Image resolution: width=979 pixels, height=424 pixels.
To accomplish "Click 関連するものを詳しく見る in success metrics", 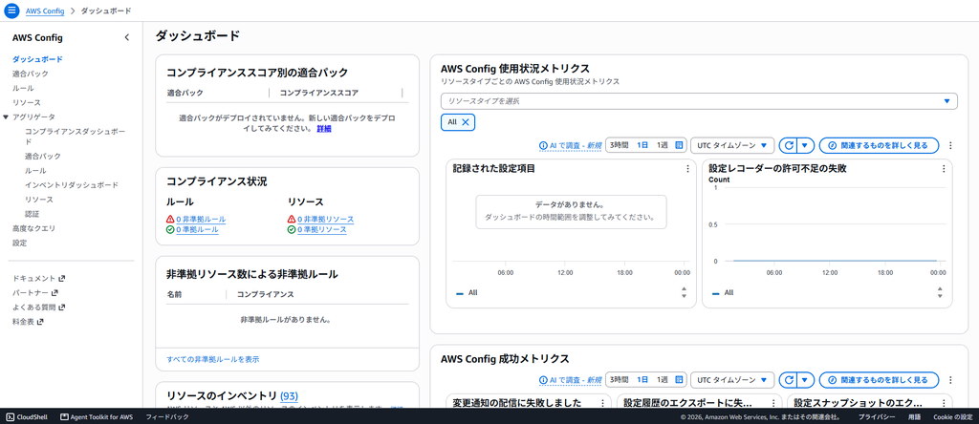I will 880,380.
